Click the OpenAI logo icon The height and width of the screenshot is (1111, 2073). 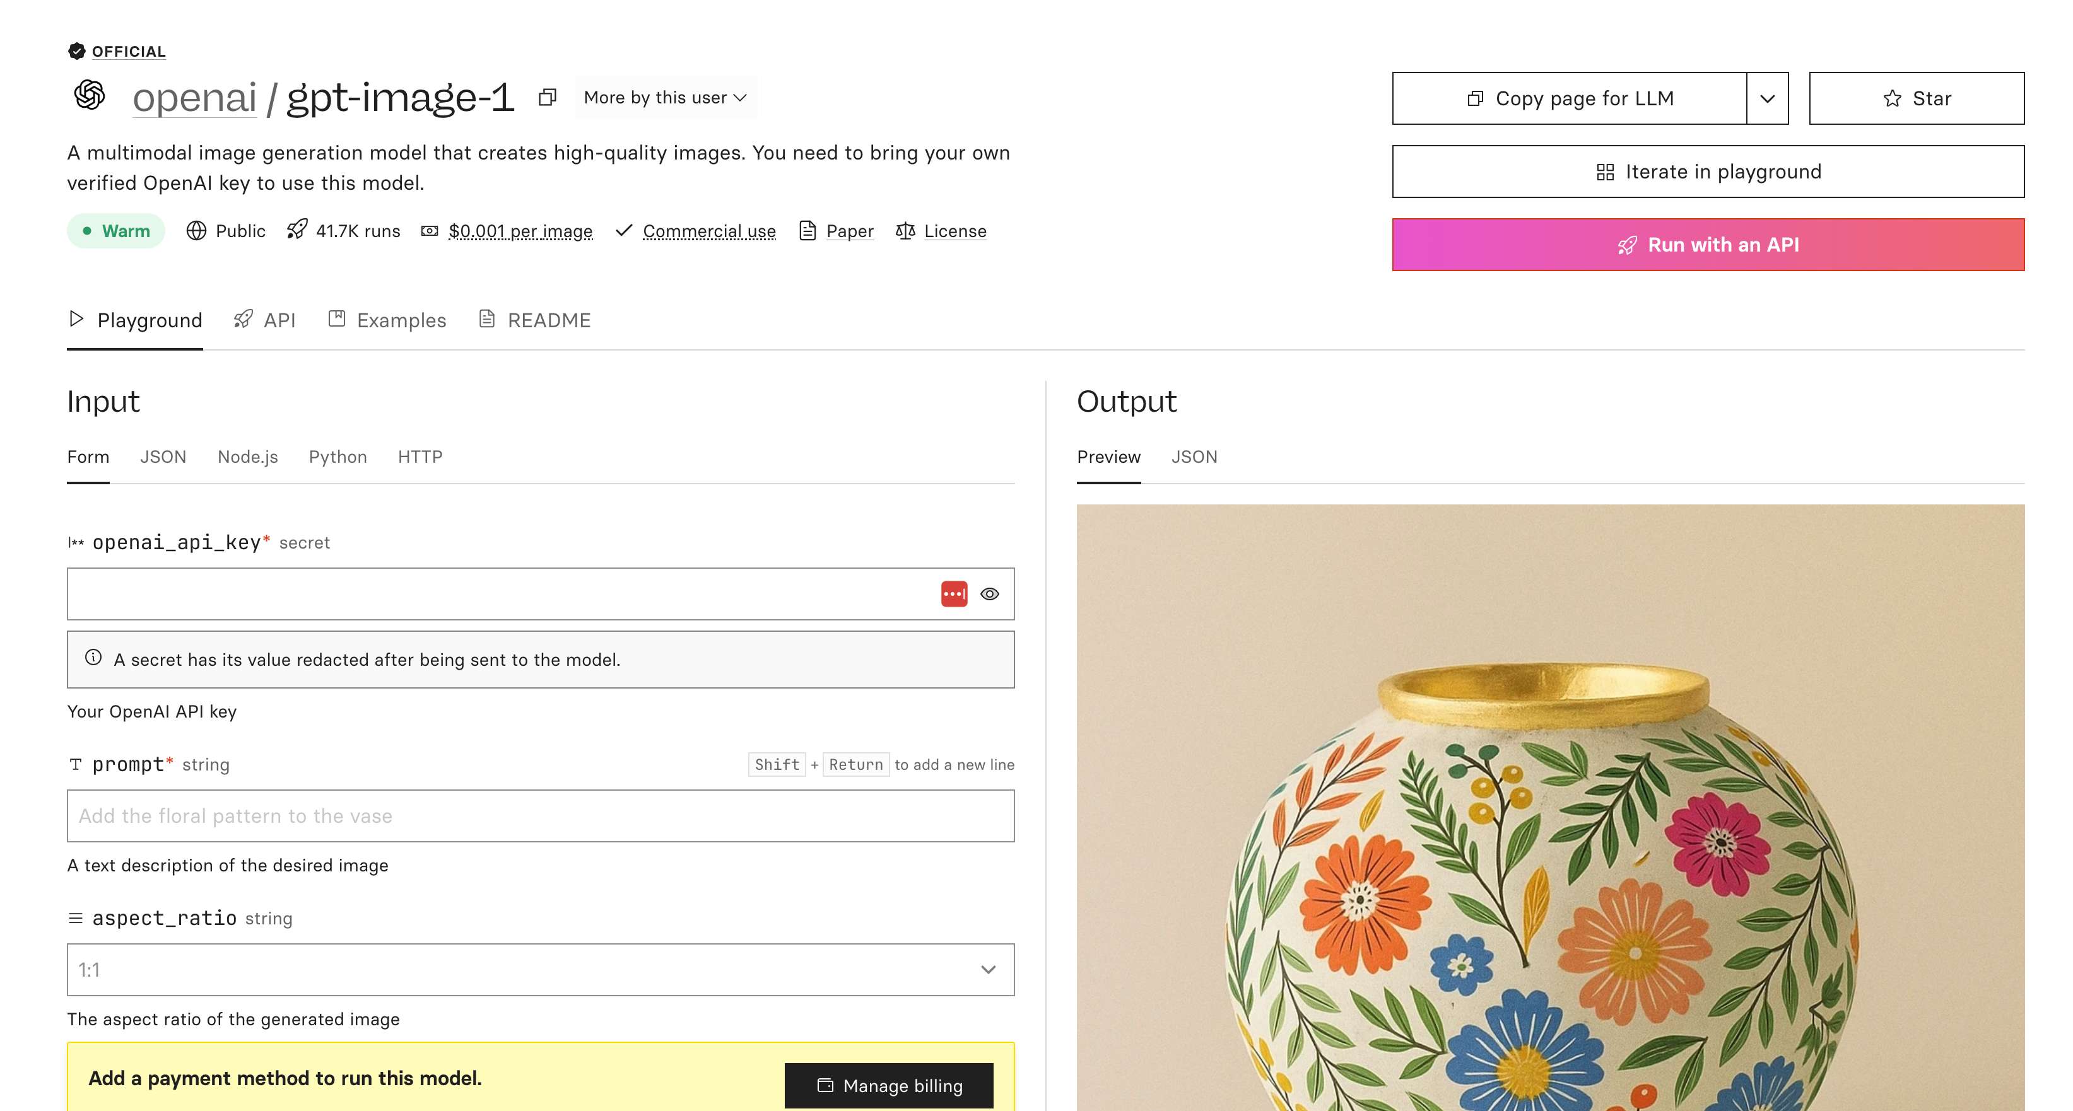[x=90, y=95]
